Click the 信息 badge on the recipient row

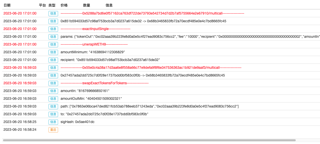click(x=53, y=60)
